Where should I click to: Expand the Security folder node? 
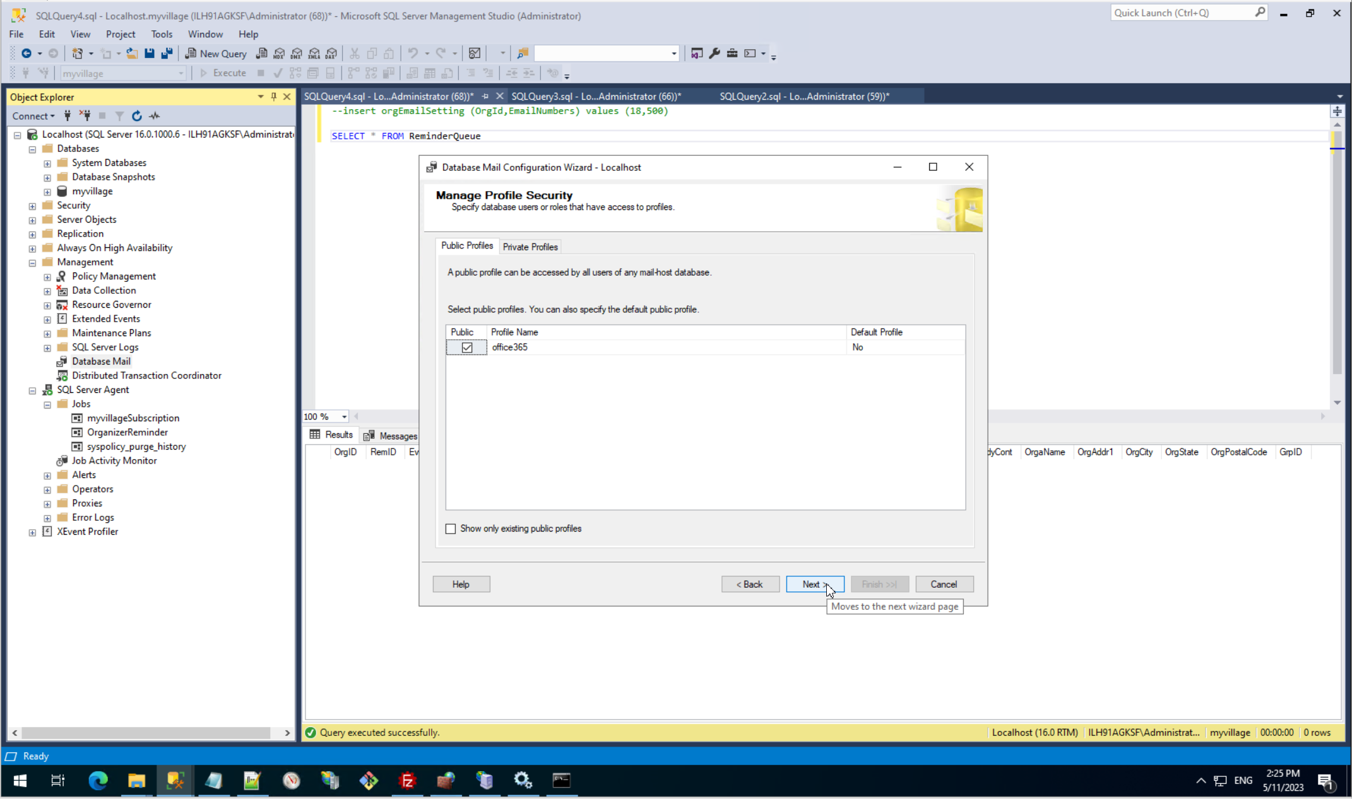pyautogui.click(x=33, y=206)
